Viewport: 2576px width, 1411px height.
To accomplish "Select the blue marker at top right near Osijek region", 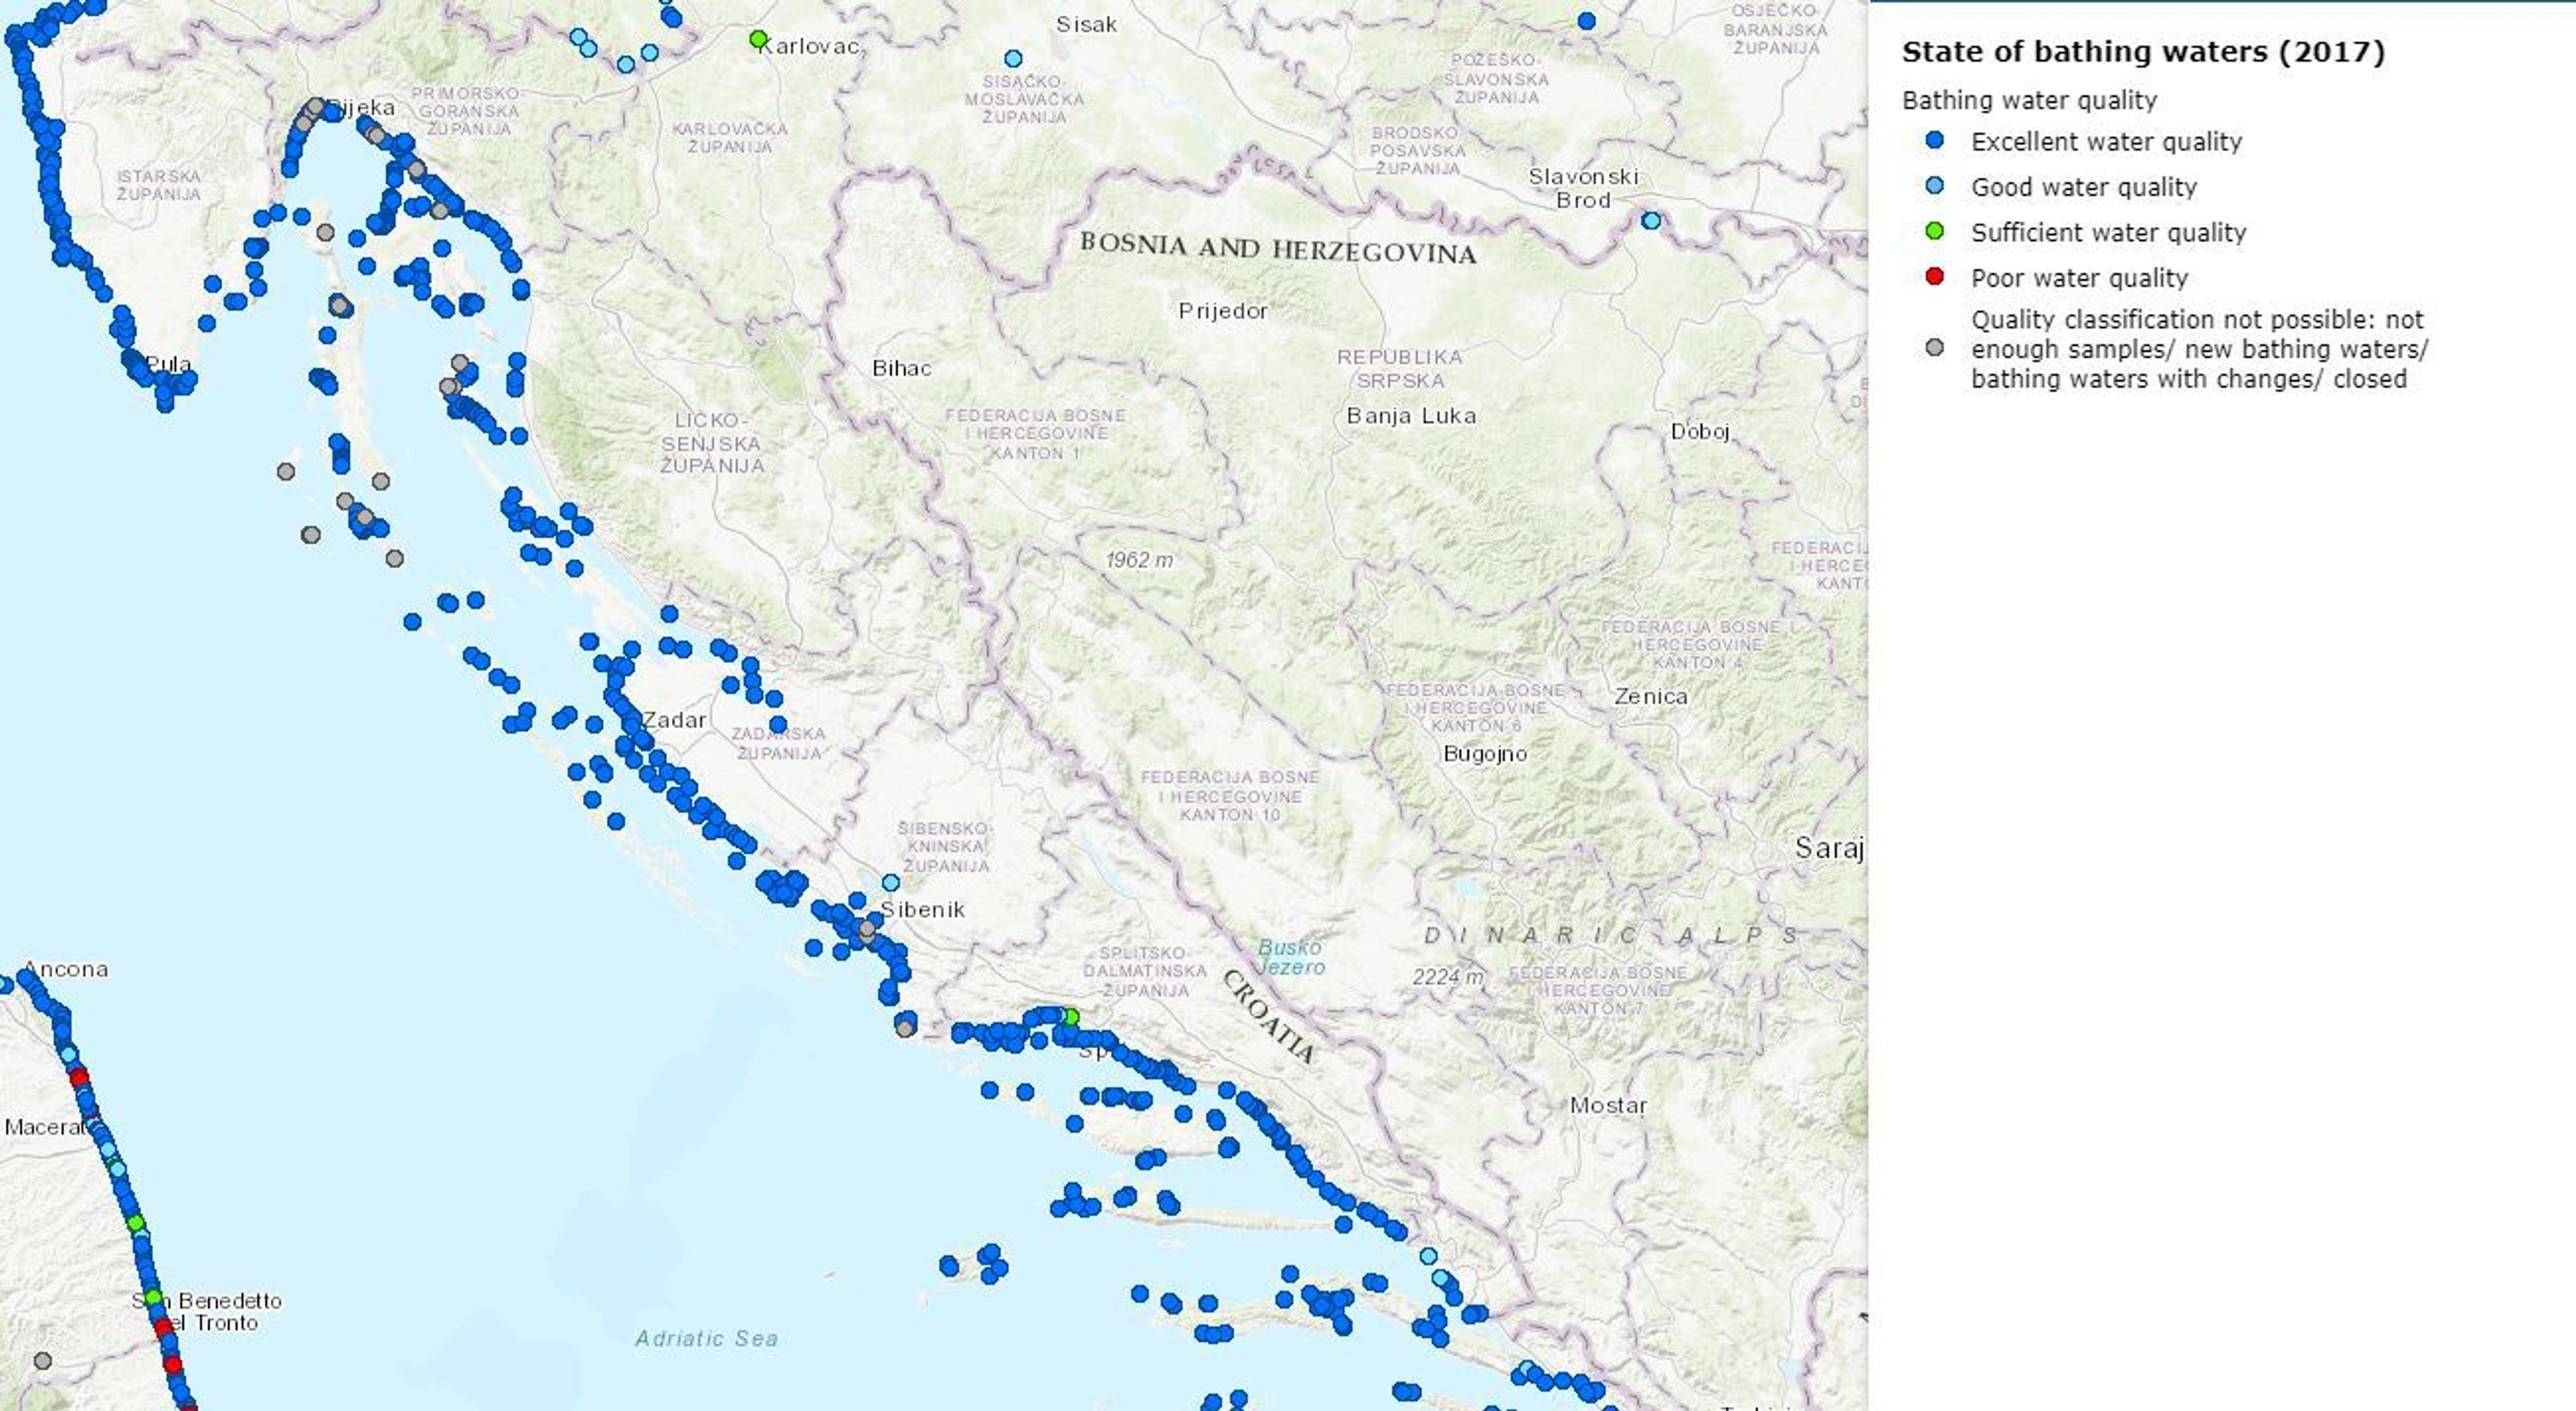I will pyautogui.click(x=1586, y=21).
